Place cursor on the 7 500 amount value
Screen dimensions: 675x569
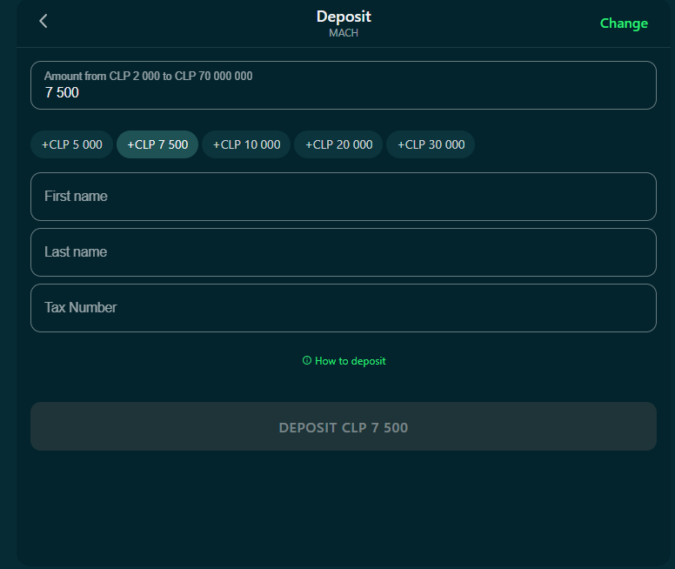point(62,93)
